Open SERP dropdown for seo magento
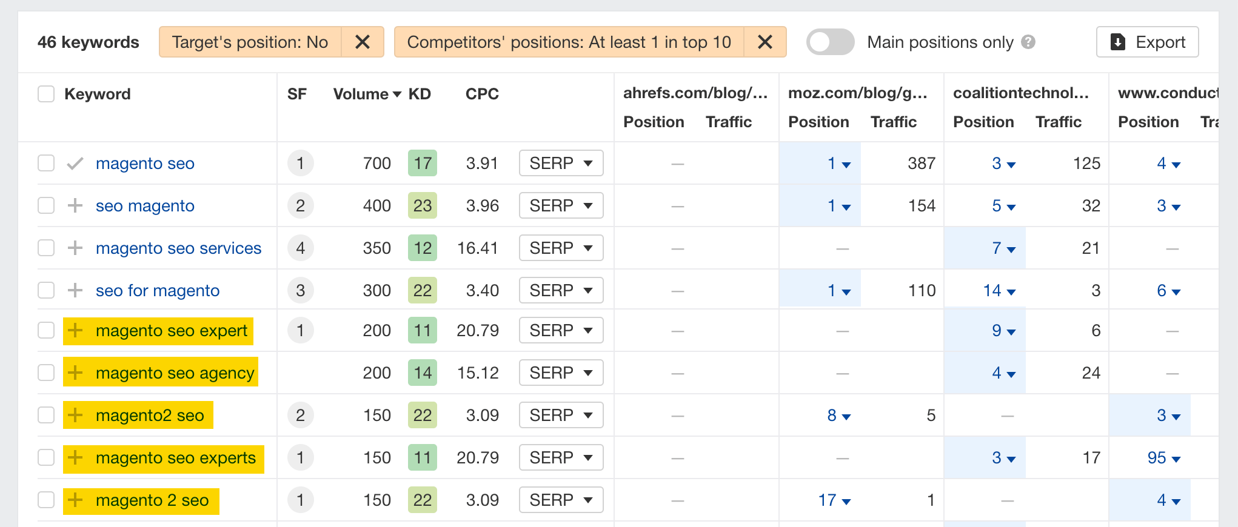 [561, 205]
